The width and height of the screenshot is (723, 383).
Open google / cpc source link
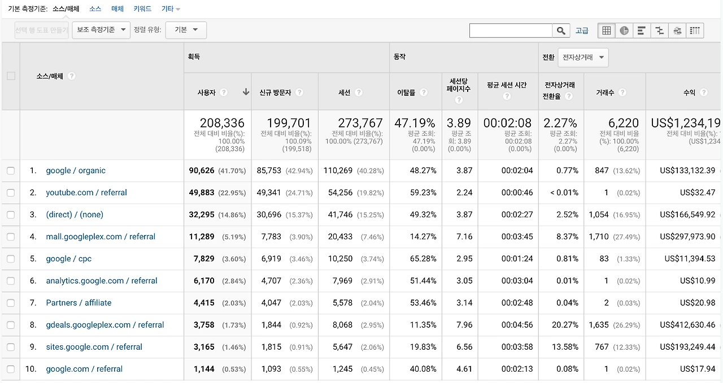coord(68,258)
